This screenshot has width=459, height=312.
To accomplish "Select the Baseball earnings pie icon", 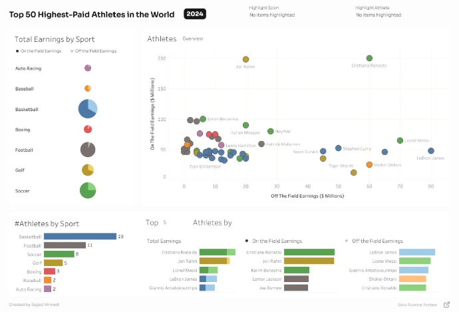I will 88,88.
